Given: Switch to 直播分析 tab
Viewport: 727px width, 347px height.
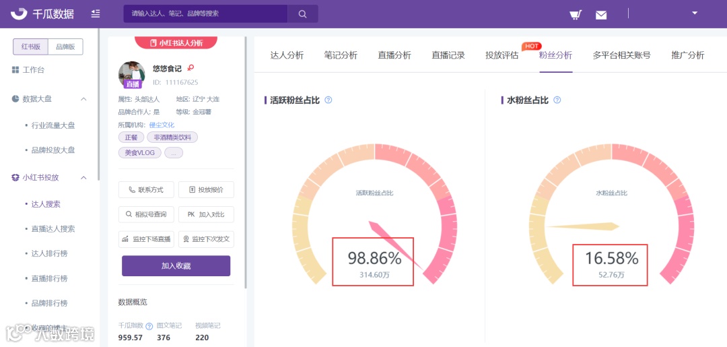Looking at the screenshot, I should coord(394,55).
